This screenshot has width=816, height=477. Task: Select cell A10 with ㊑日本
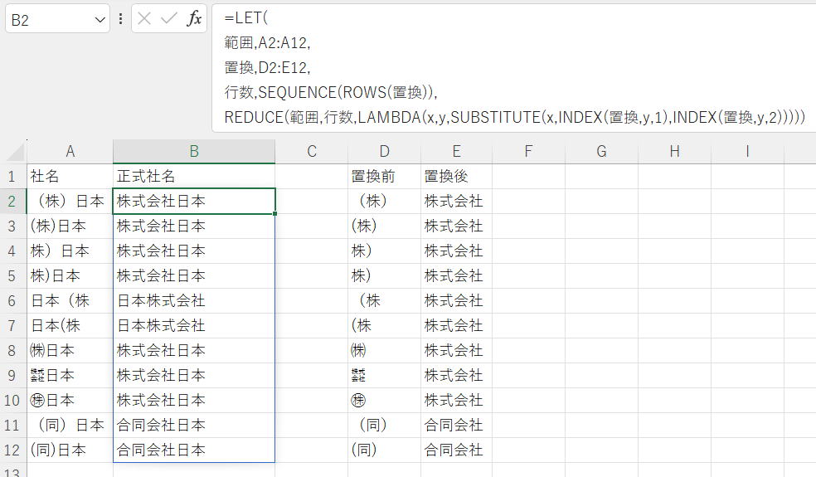tap(70, 401)
